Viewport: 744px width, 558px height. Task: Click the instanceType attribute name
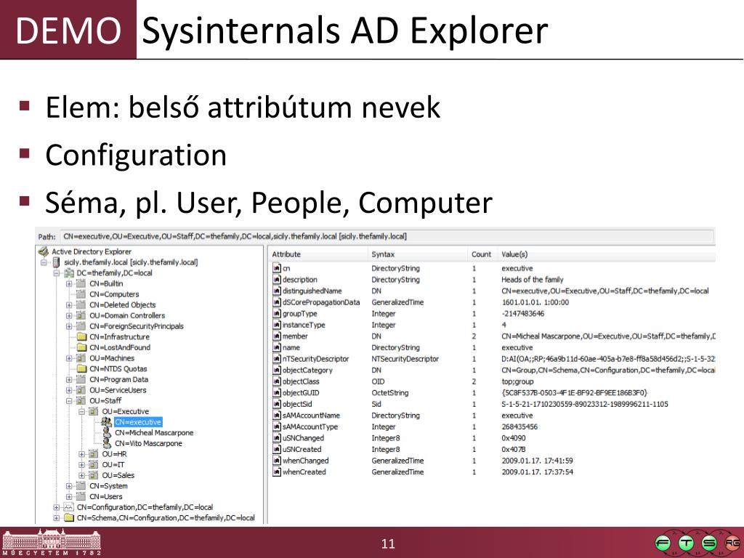(304, 325)
